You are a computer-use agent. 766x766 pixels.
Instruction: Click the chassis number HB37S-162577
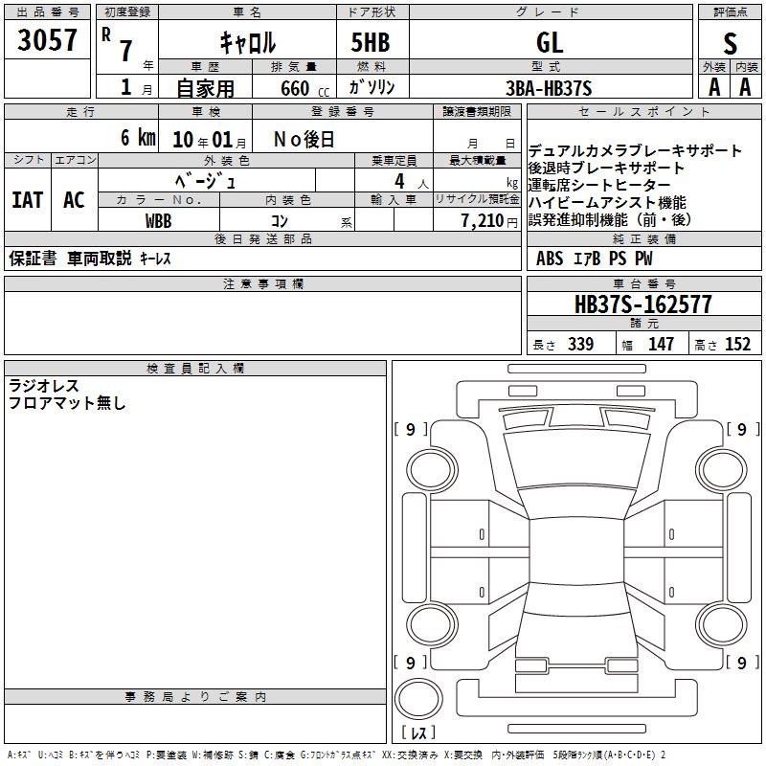[643, 304]
